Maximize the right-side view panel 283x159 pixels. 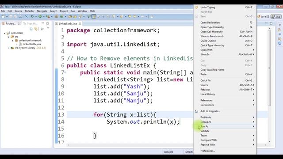pyautogui.click(x=271, y=23)
